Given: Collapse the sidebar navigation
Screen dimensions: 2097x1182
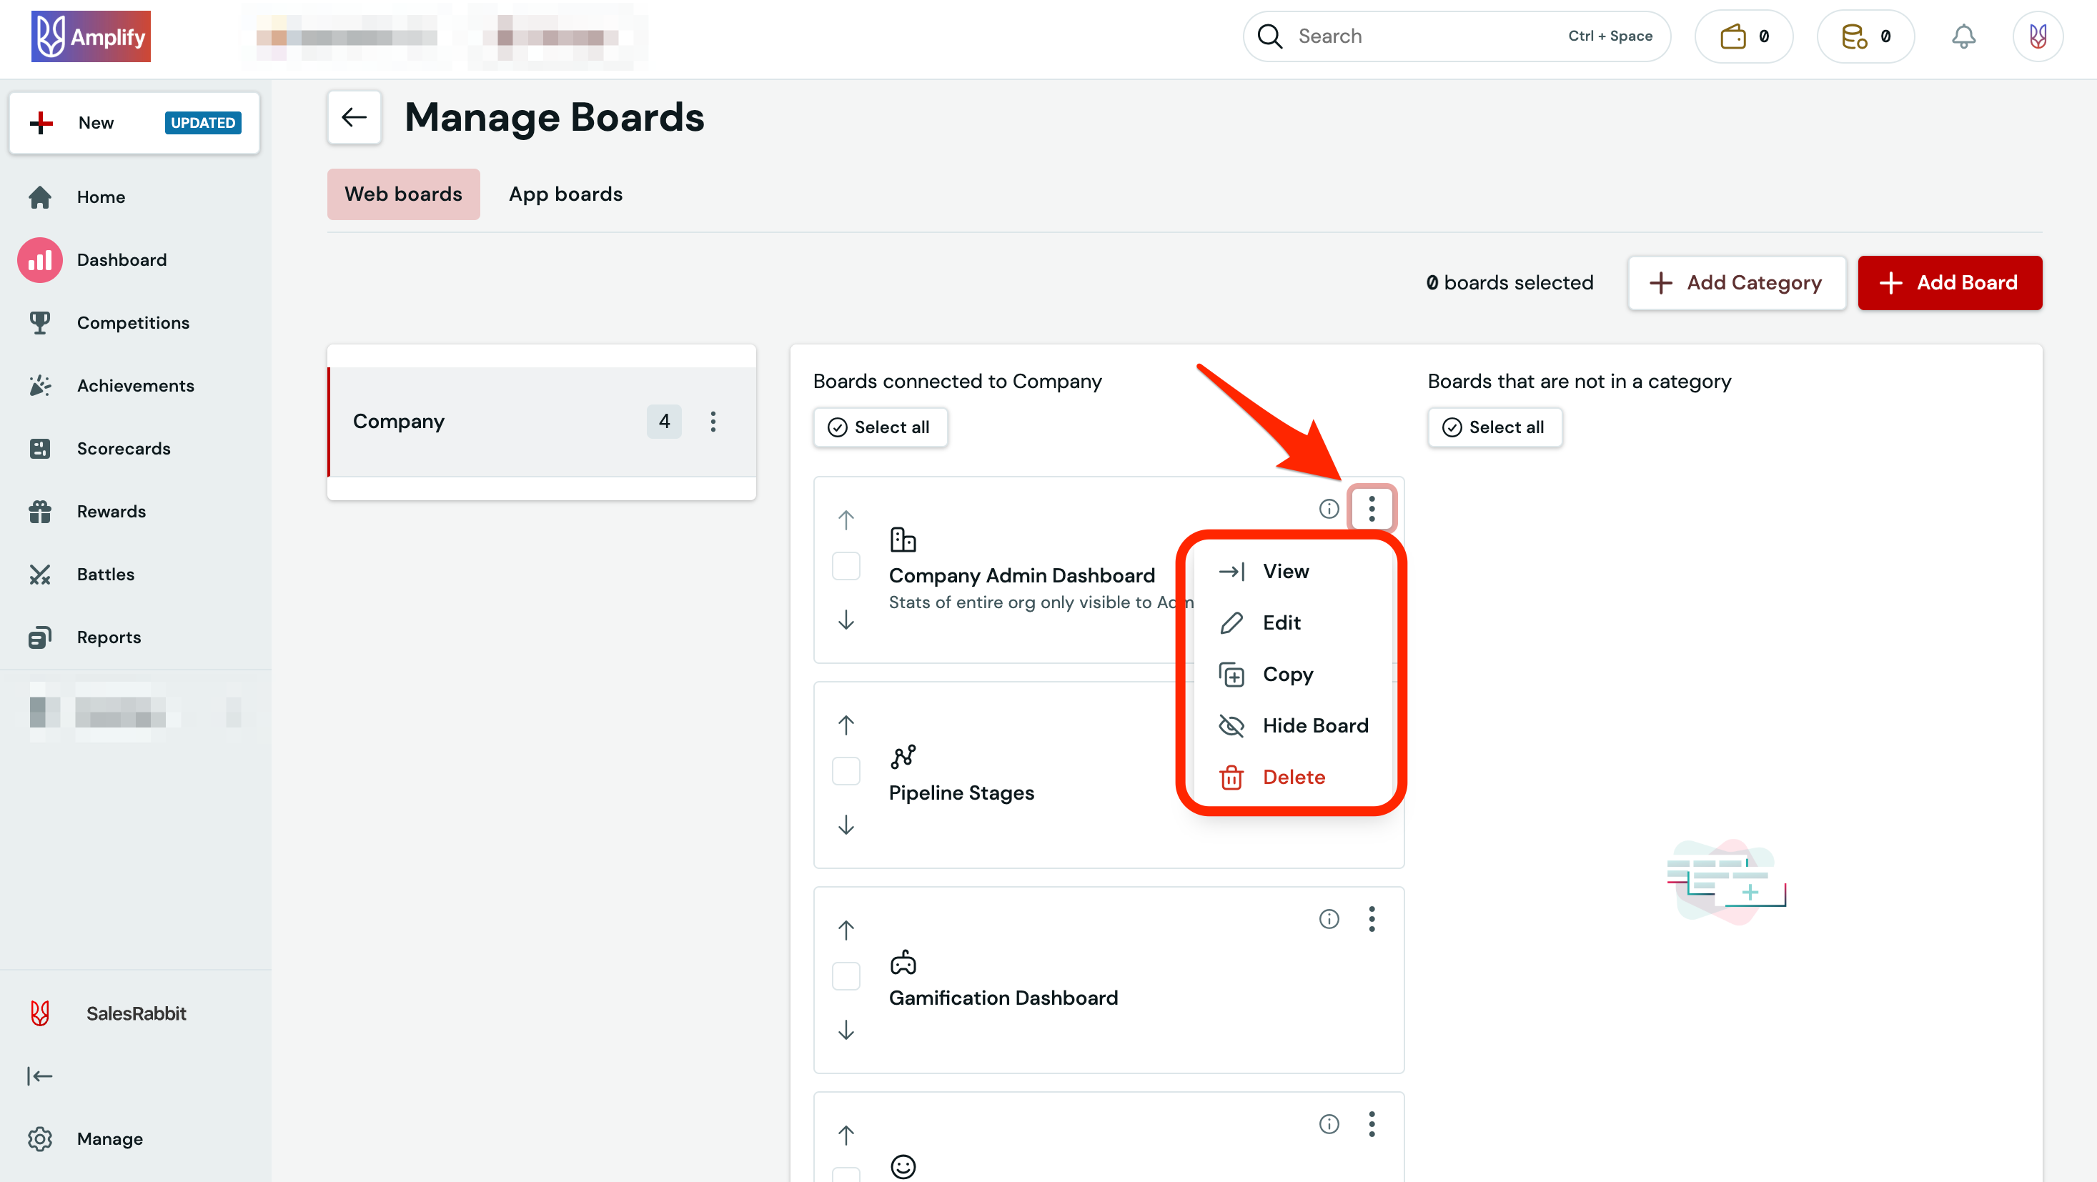Looking at the screenshot, I should point(40,1076).
